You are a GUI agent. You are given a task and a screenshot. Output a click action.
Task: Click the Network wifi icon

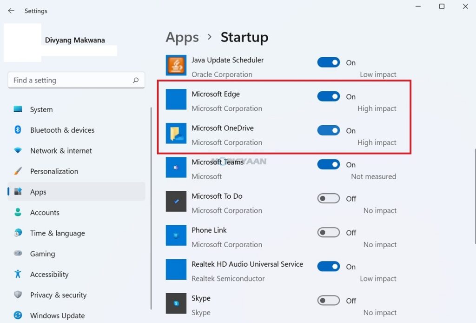pos(18,150)
